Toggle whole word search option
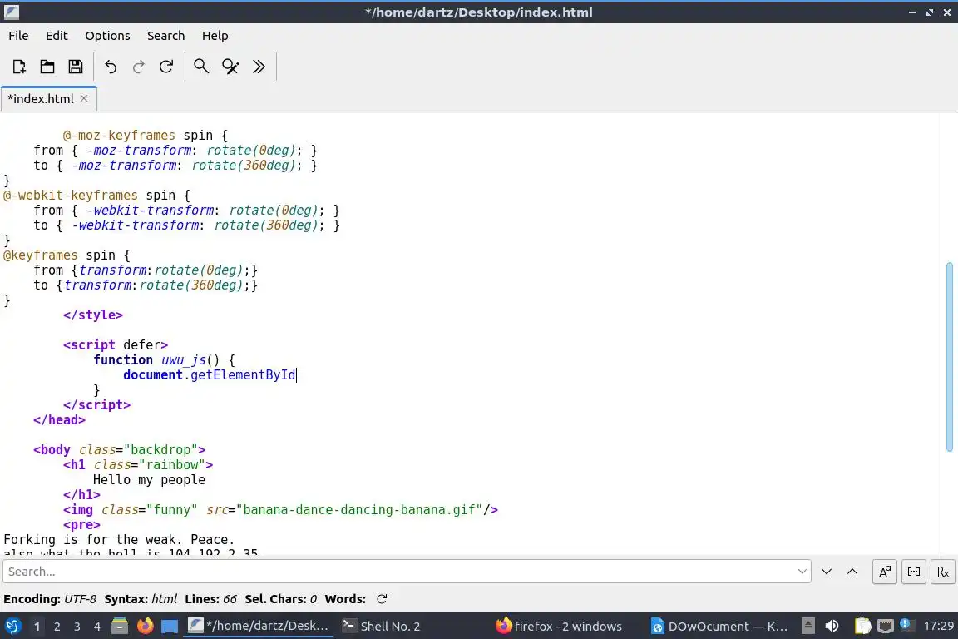958x639 pixels. tap(913, 572)
